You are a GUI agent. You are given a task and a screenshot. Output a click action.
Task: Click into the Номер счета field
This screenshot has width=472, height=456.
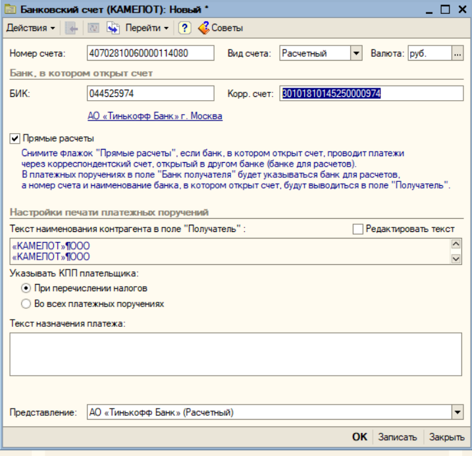coord(151,53)
